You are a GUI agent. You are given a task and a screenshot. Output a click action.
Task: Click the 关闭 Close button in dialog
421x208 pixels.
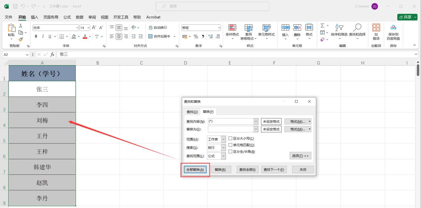coord(303,169)
